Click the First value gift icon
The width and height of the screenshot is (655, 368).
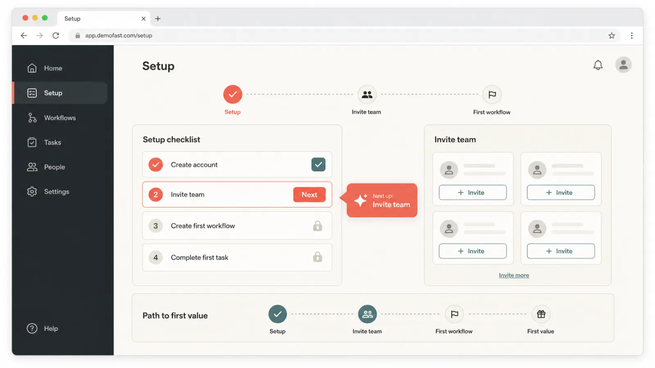(x=541, y=314)
